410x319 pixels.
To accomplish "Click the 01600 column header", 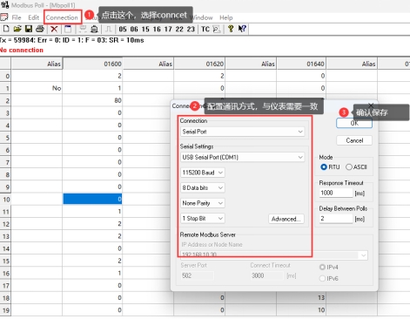I will [x=92, y=64].
